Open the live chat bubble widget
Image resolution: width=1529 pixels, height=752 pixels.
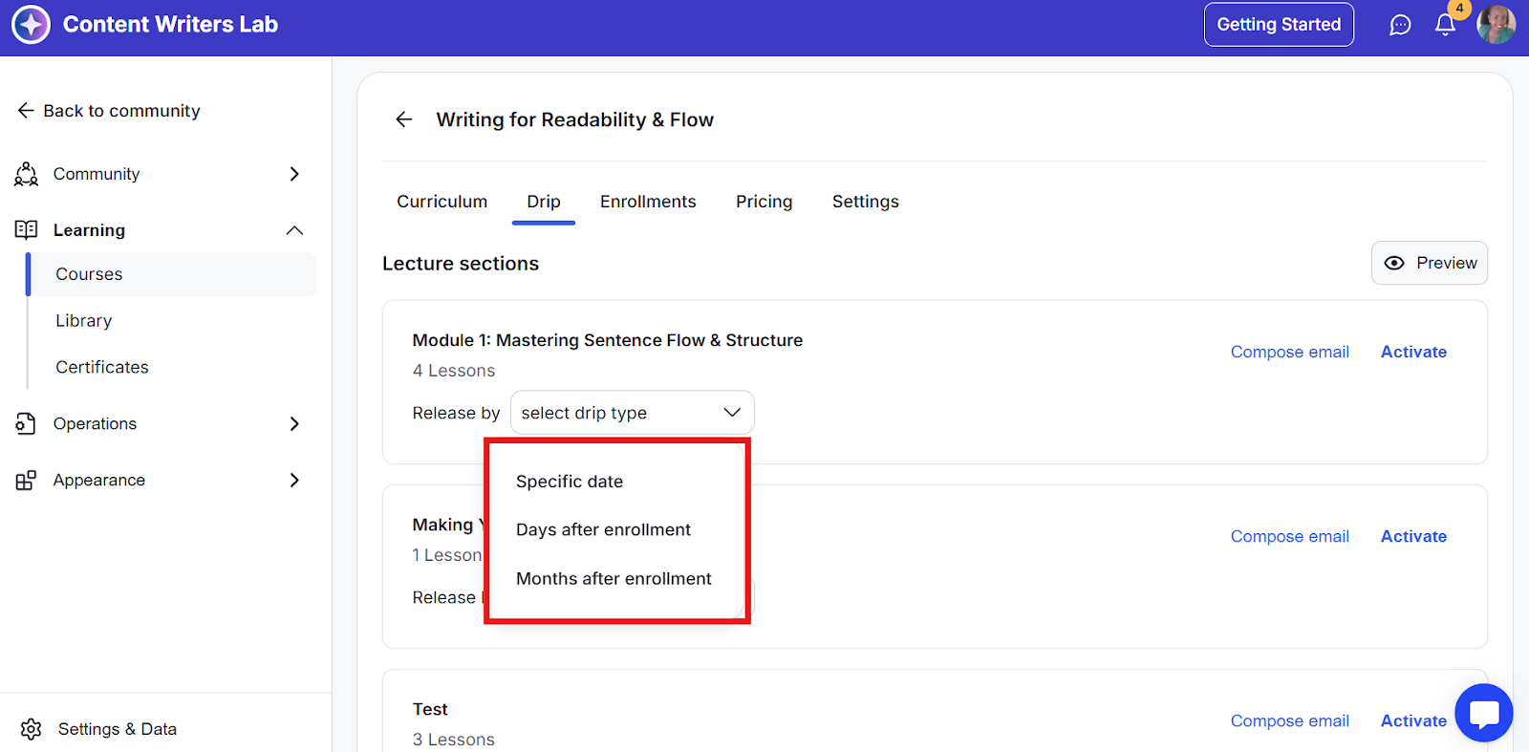coord(1484,713)
